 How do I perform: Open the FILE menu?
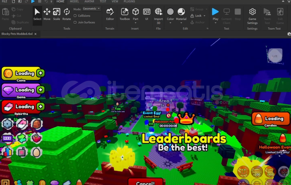(4, 1)
